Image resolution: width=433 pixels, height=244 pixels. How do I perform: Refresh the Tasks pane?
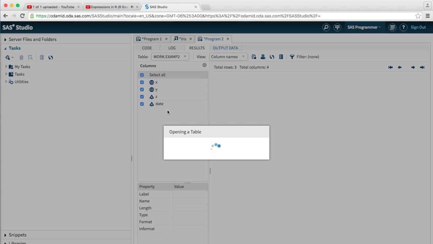coord(51,58)
